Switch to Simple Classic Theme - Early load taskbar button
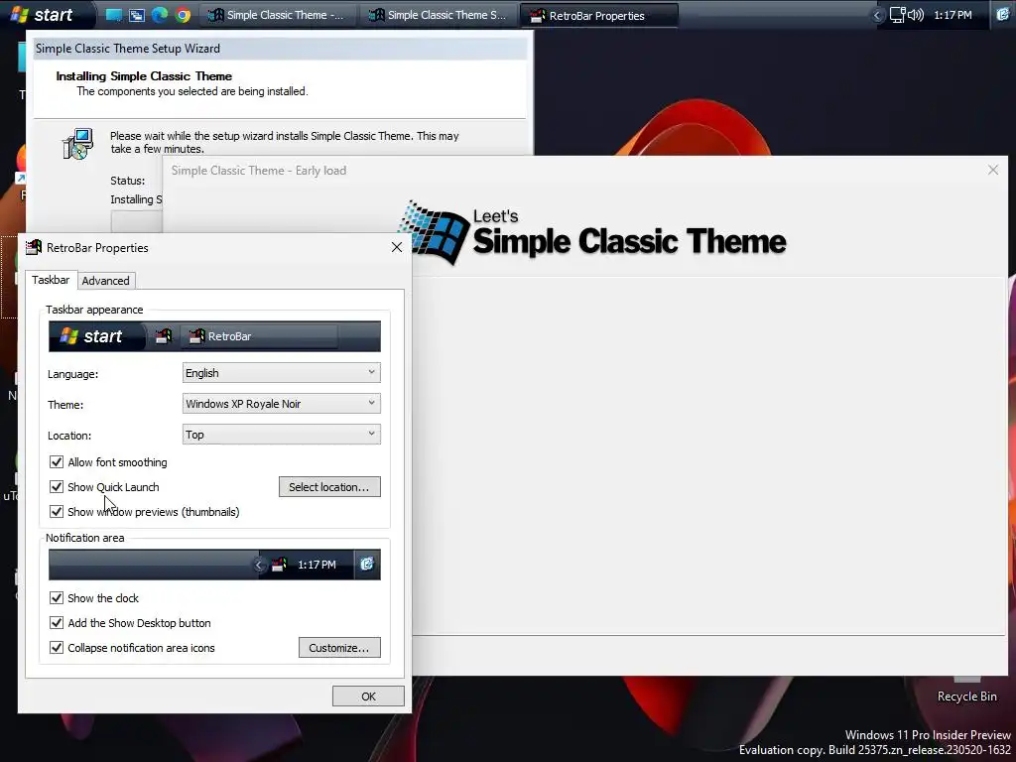1016x762 pixels. 278,15
